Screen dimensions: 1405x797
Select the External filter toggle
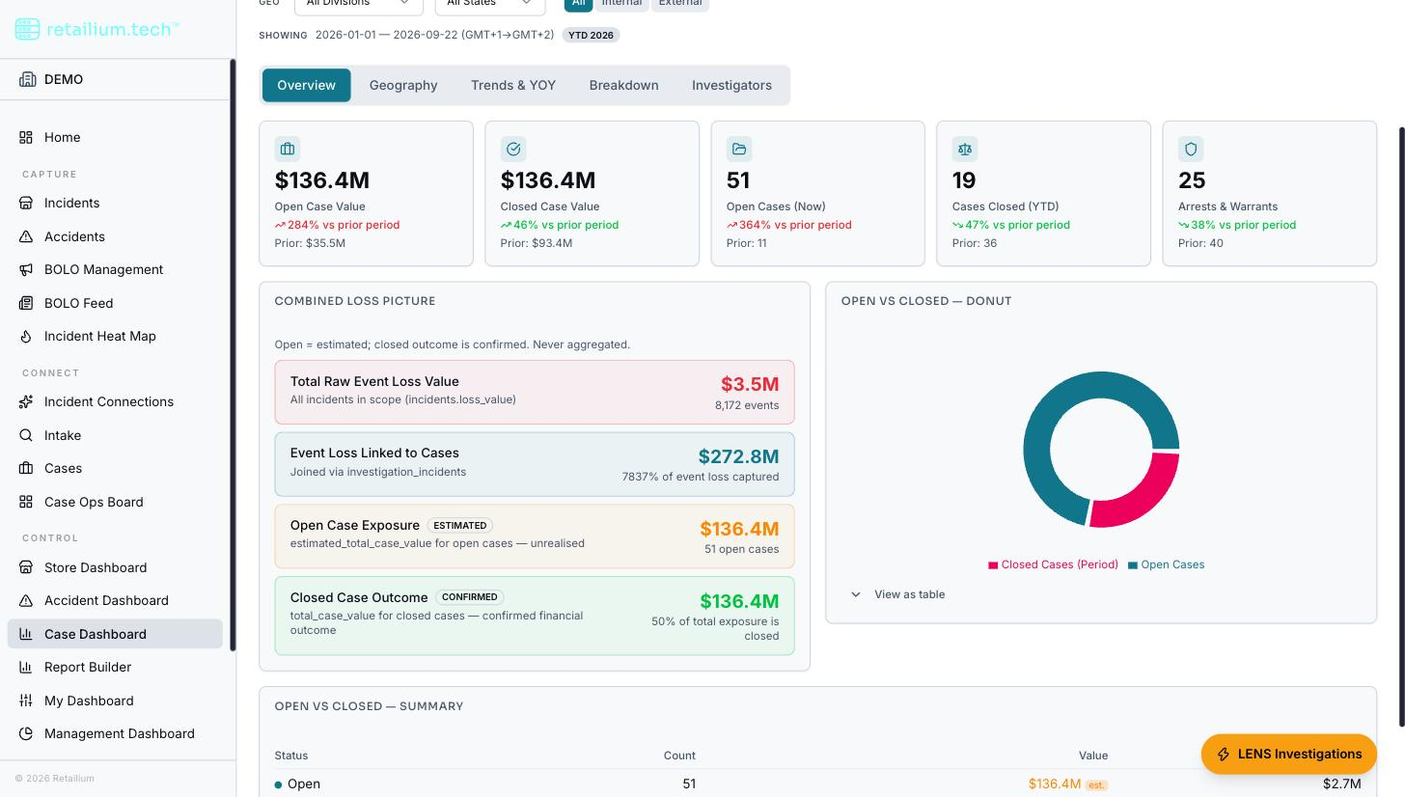680,3
